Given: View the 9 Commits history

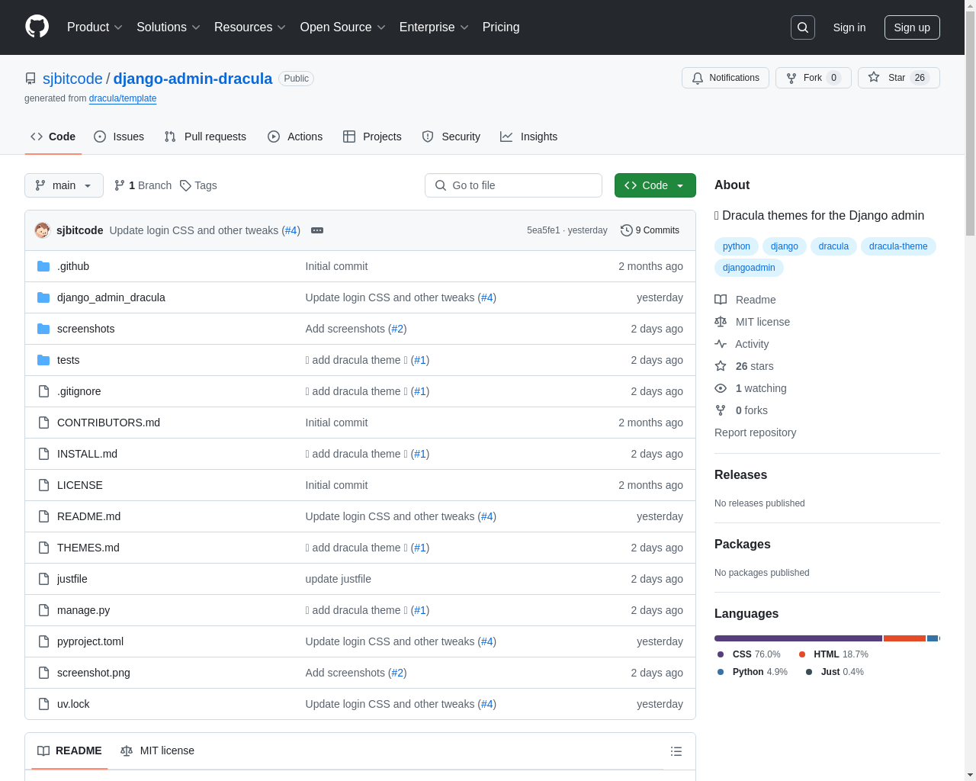Looking at the screenshot, I should point(650,230).
